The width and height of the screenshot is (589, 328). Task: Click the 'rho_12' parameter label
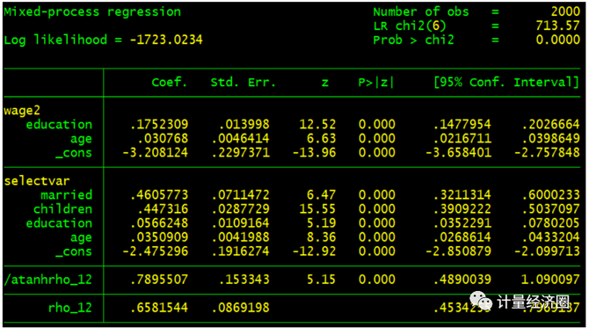[x=69, y=308]
